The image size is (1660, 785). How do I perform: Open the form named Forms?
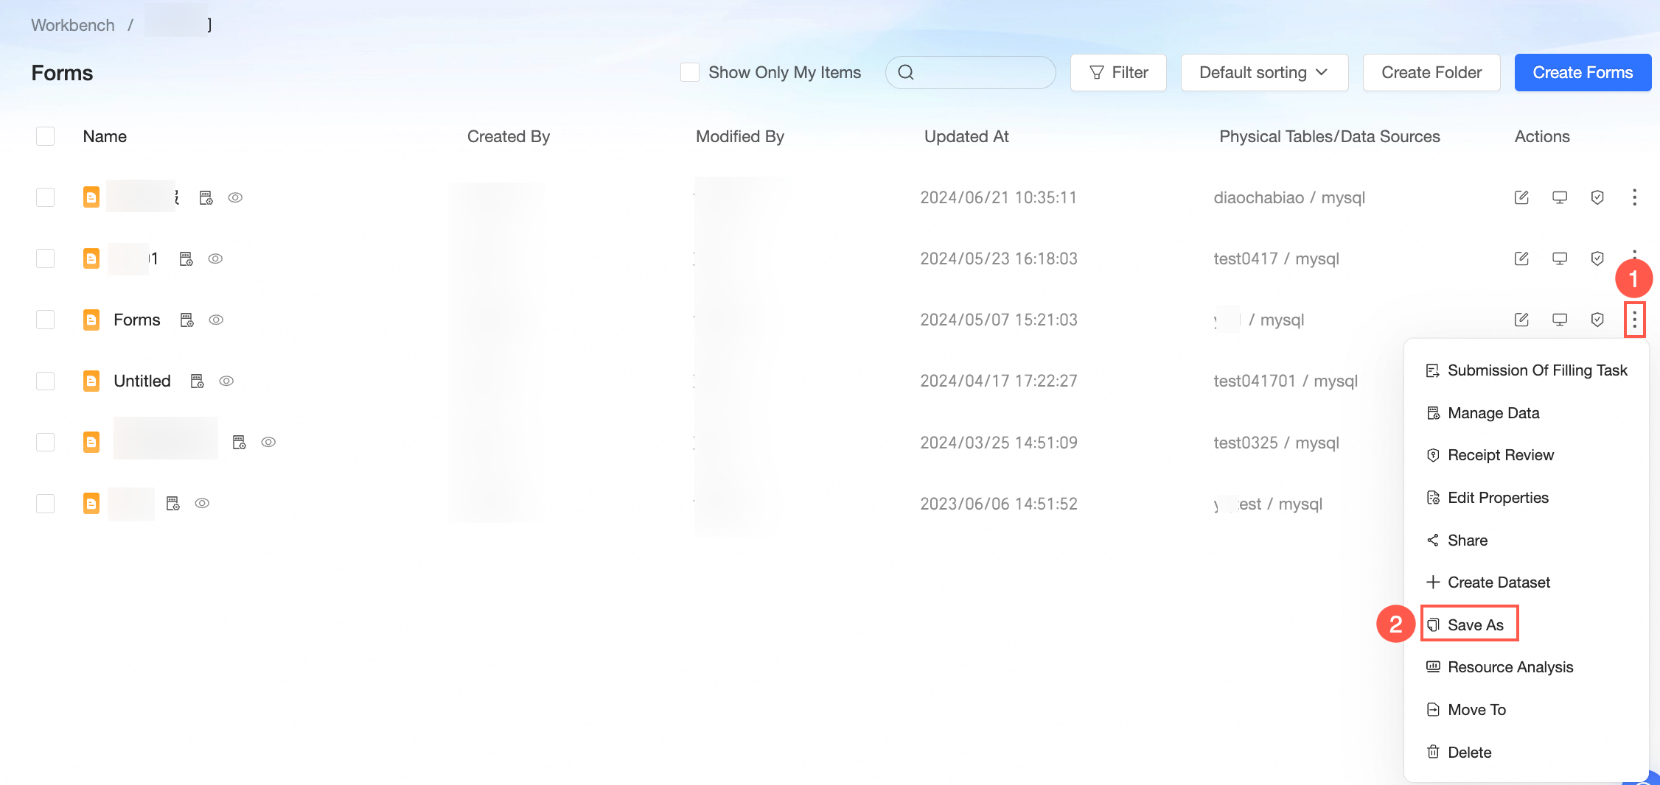click(x=137, y=320)
